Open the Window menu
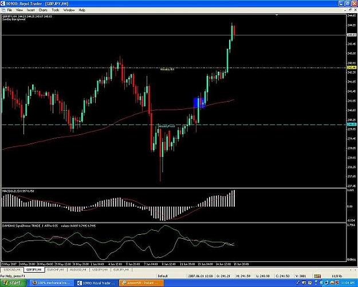 [69, 10]
